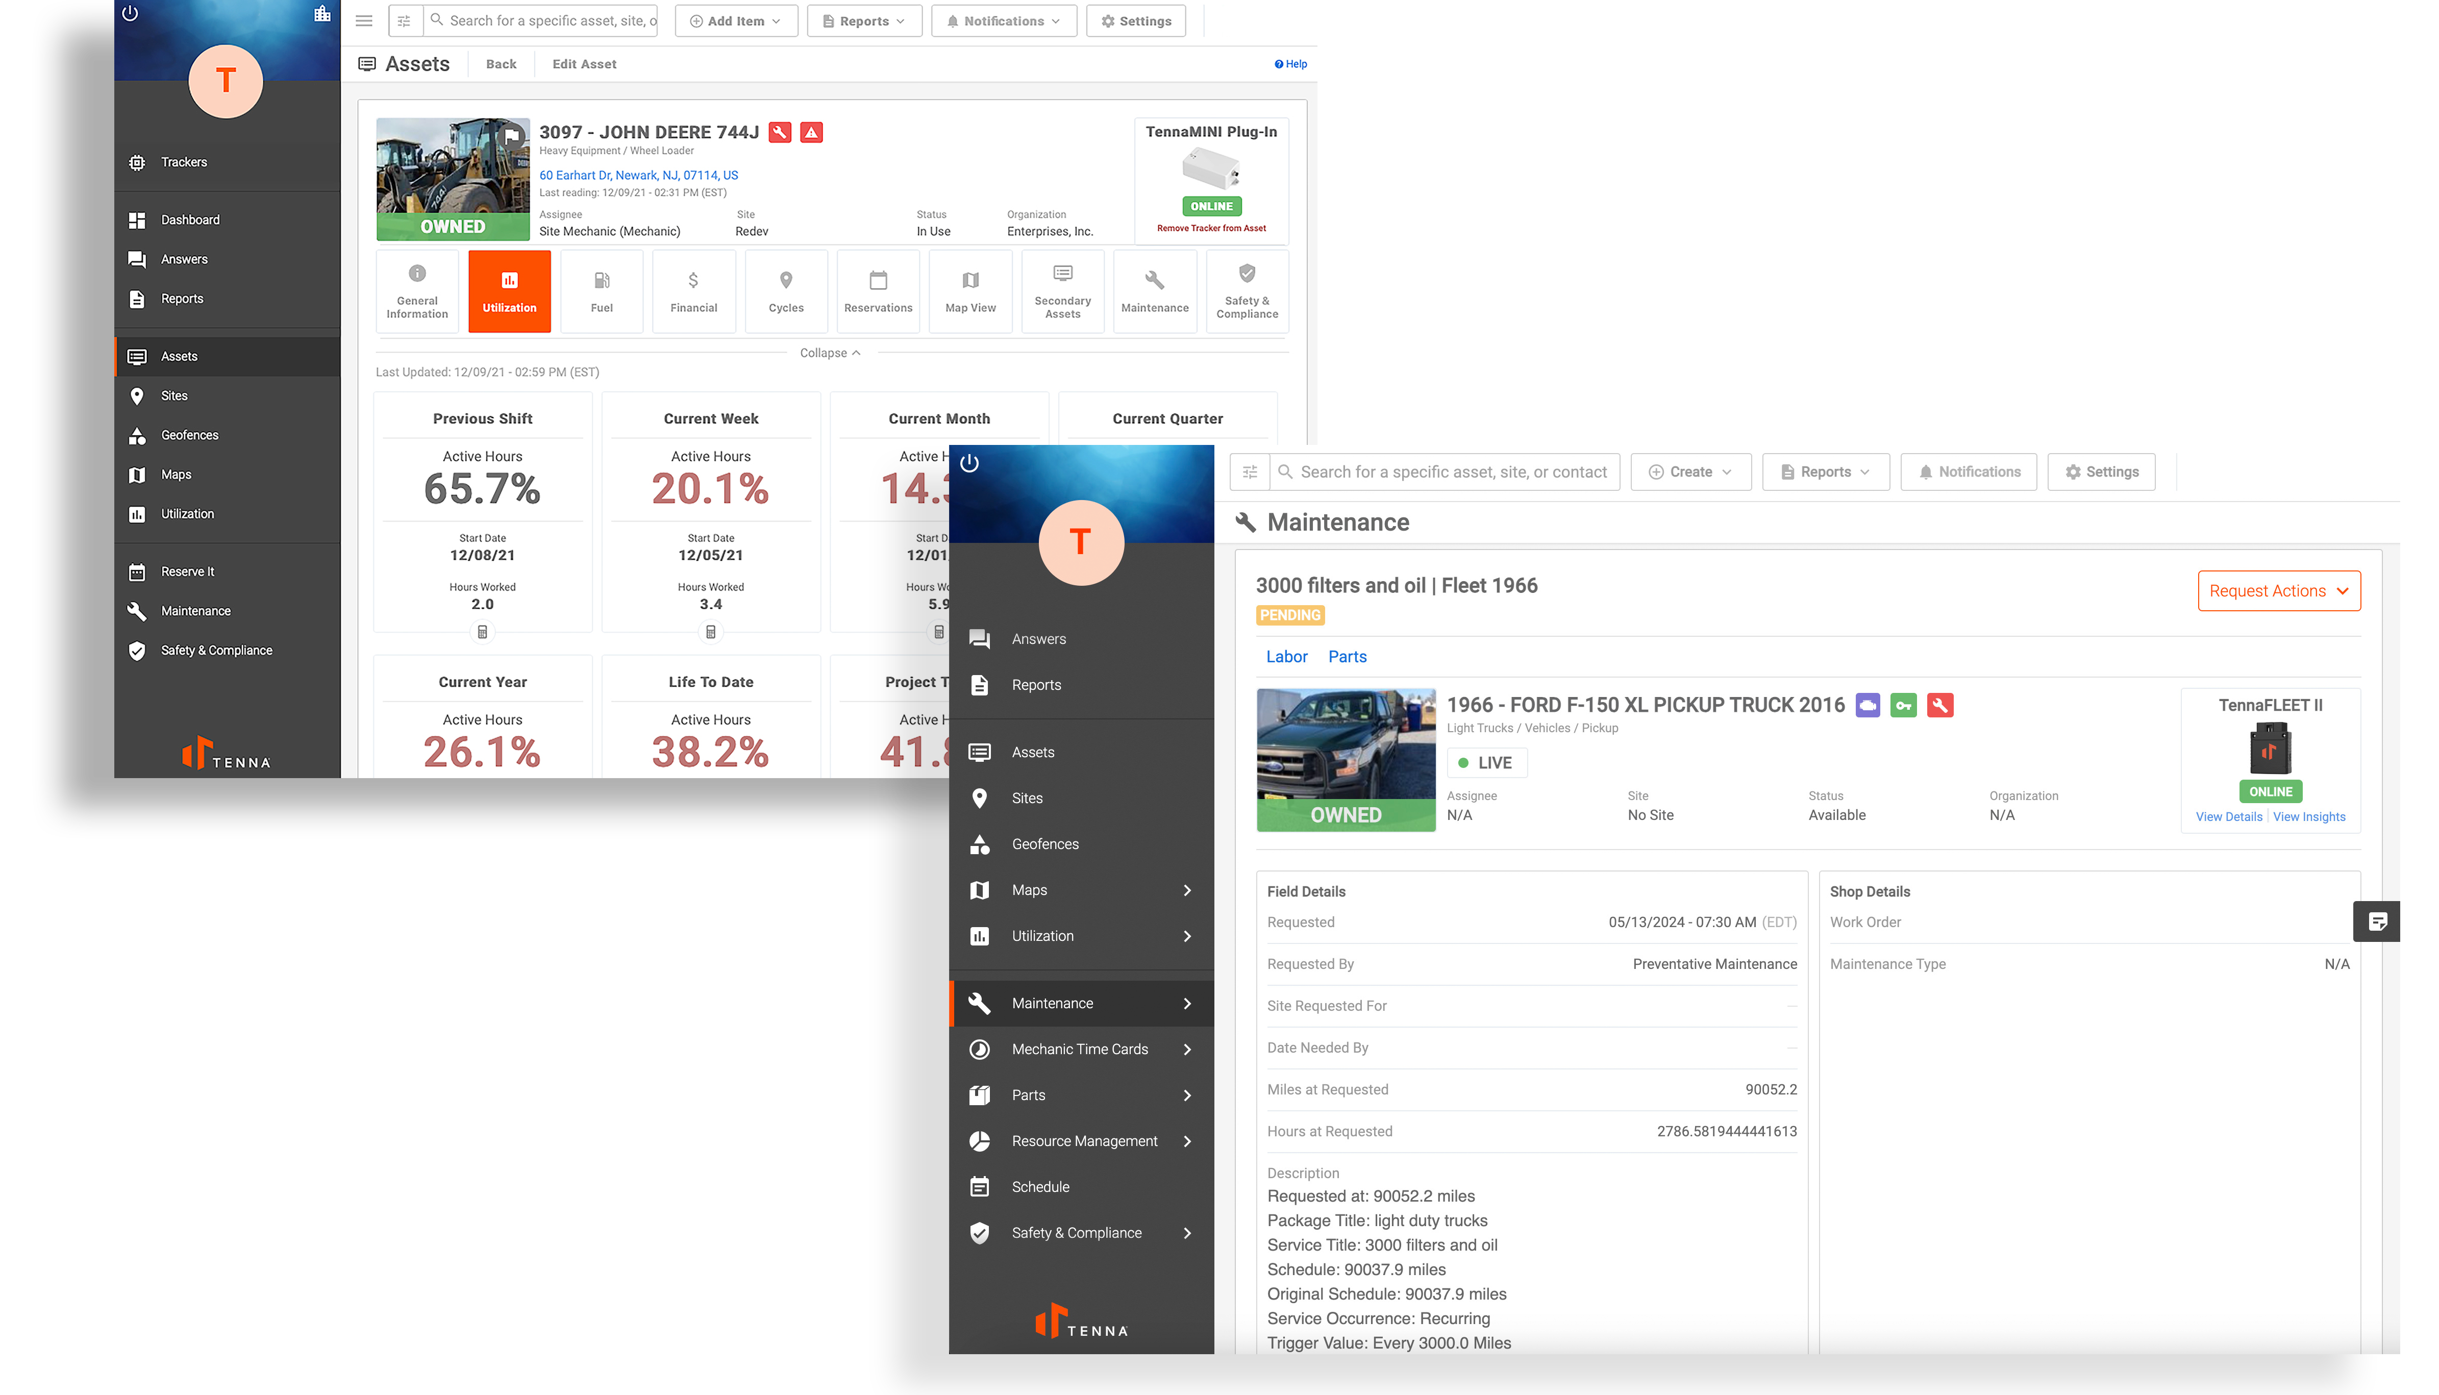Switch to the Labor tab
Viewport: 2439px width, 1395px height.
(x=1286, y=656)
